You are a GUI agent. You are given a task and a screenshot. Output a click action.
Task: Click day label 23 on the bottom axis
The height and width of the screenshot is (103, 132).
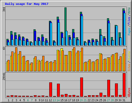pos(93,100)
